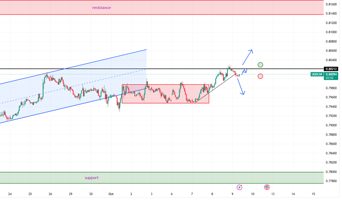The image size is (342, 200).
Task: Click the 0.80212 horizontal line price label
Action: click(331, 69)
